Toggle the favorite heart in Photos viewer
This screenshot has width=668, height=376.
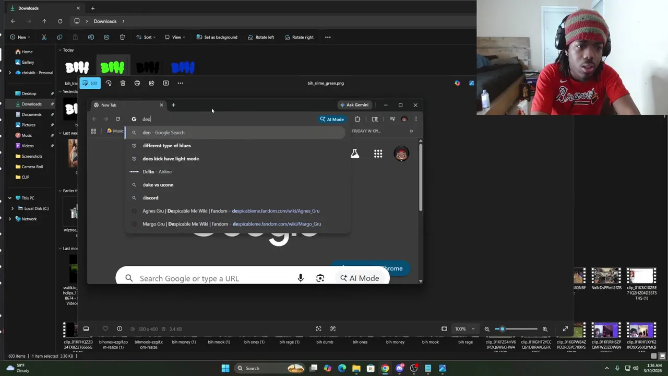point(105,328)
